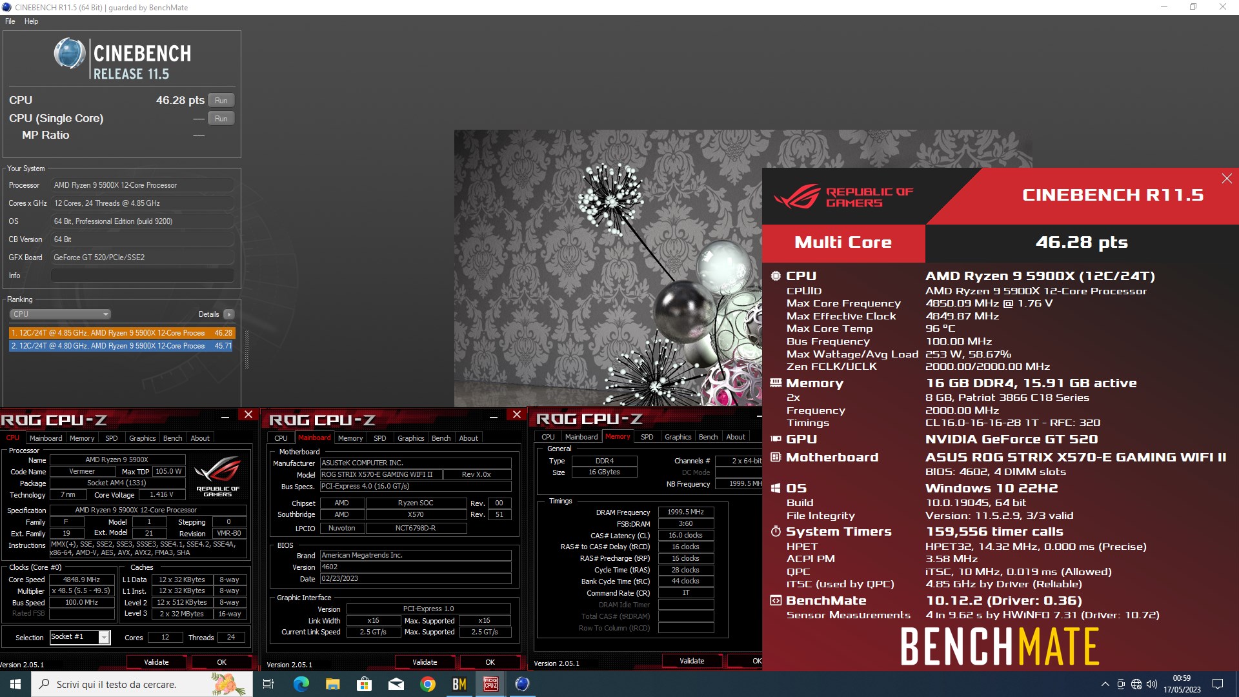Click the OS Windows icon in BenchMate panel
1239x697 pixels.
pos(776,488)
